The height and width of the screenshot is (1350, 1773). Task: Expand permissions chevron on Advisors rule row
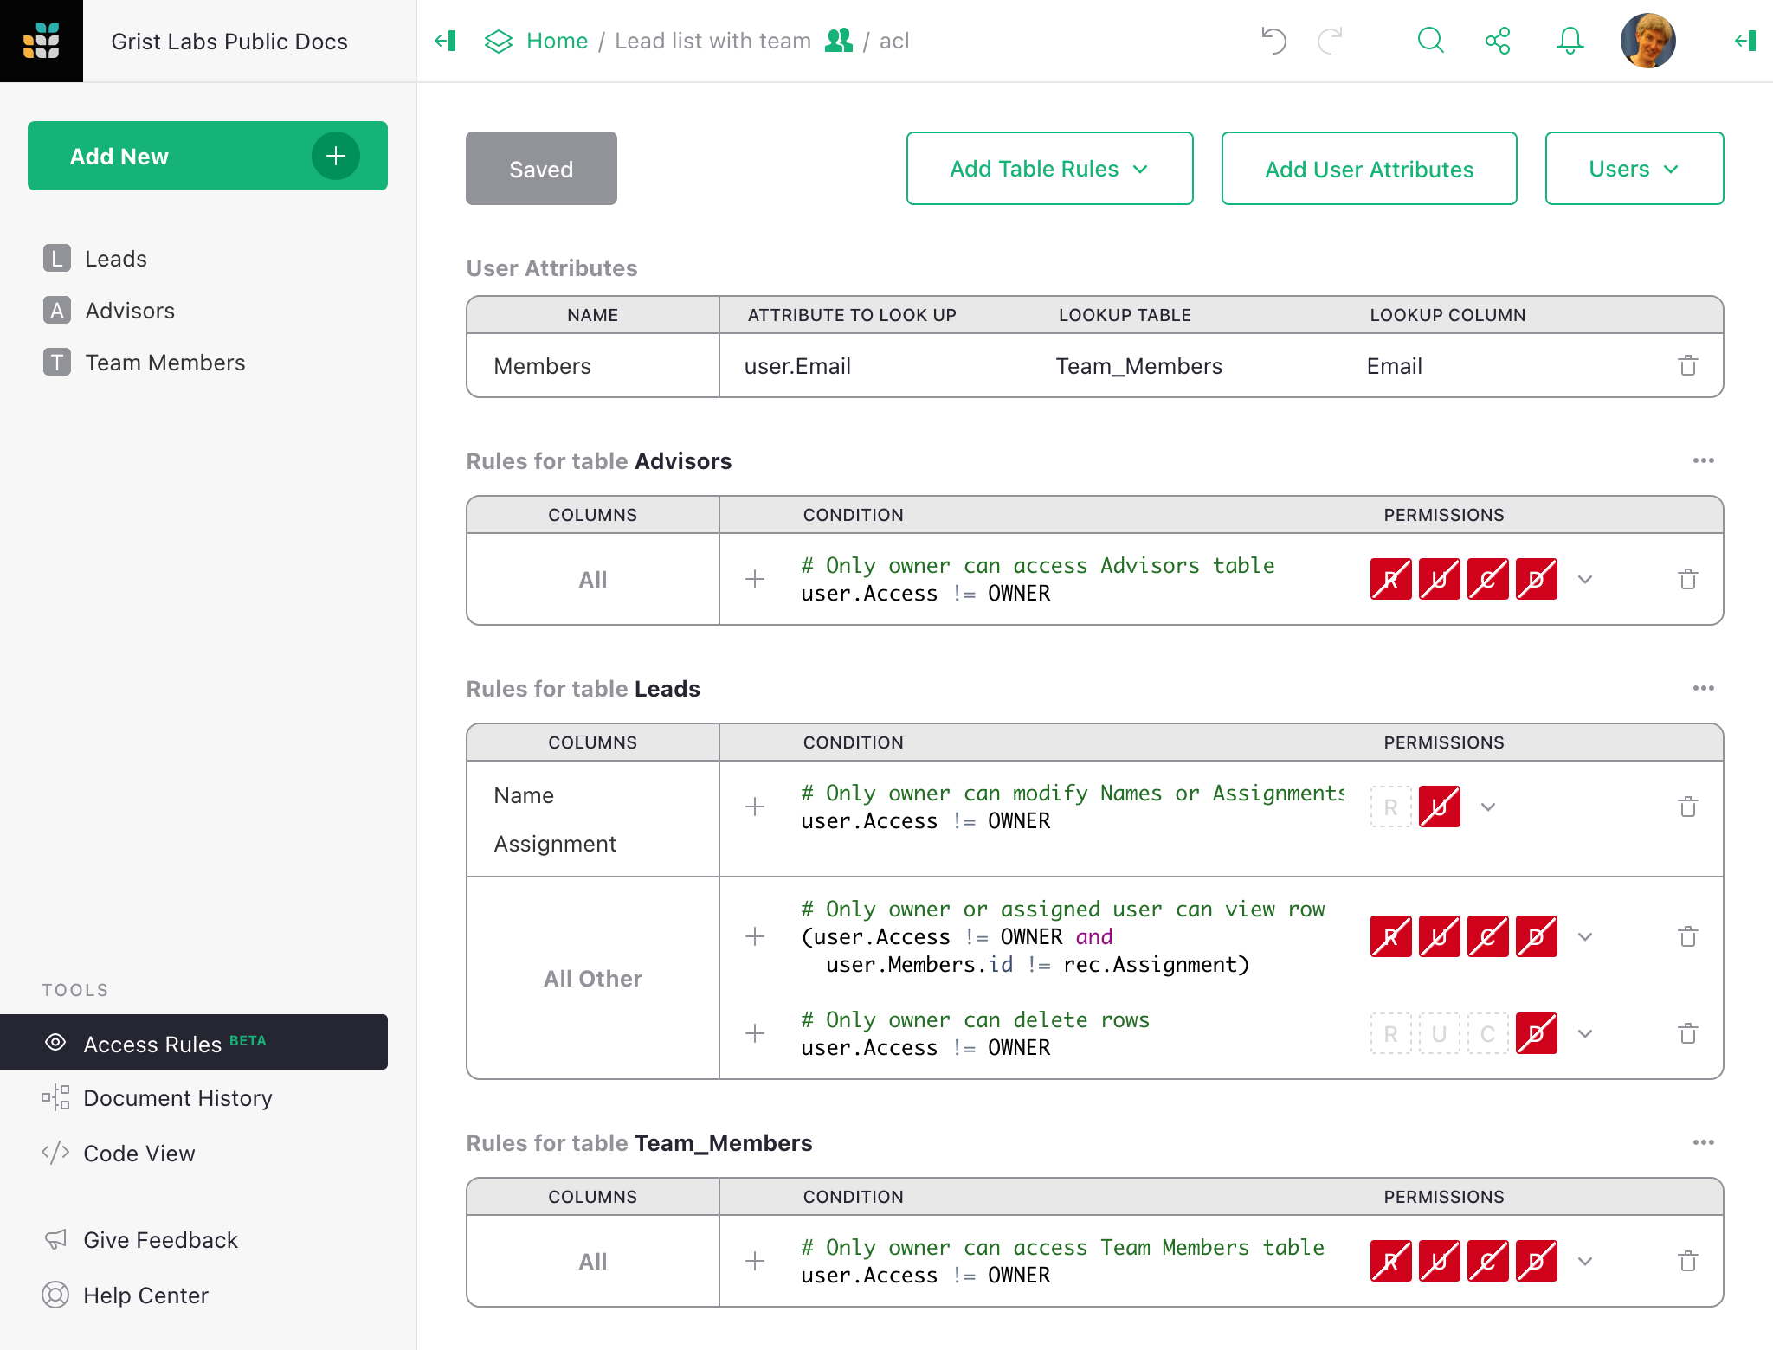[x=1584, y=580]
